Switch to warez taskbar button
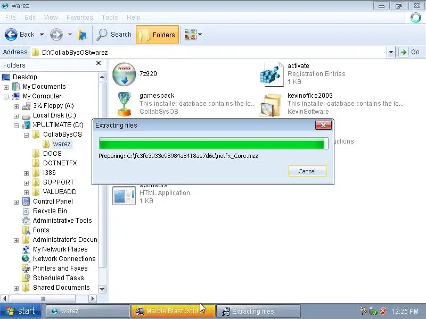The height and width of the screenshot is (319, 426). [x=88, y=311]
